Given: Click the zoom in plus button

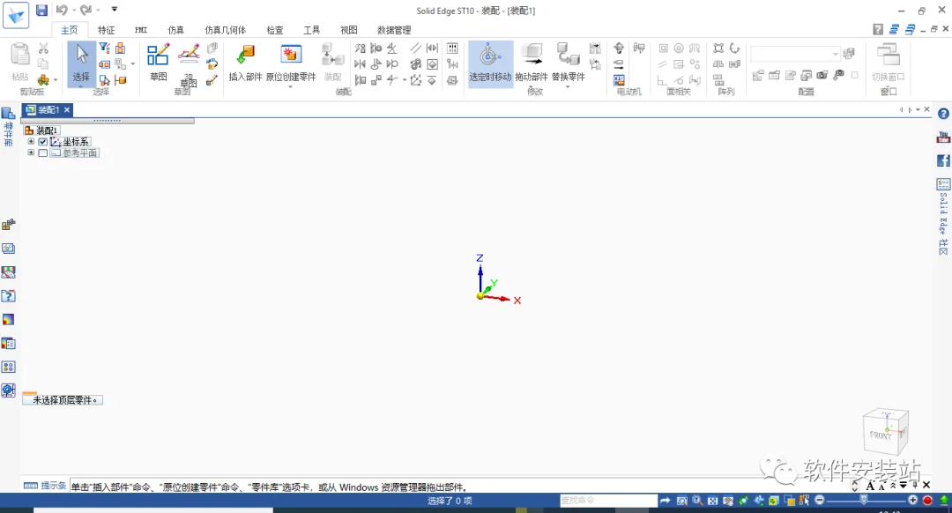Looking at the screenshot, I should (x=912, y=501).
